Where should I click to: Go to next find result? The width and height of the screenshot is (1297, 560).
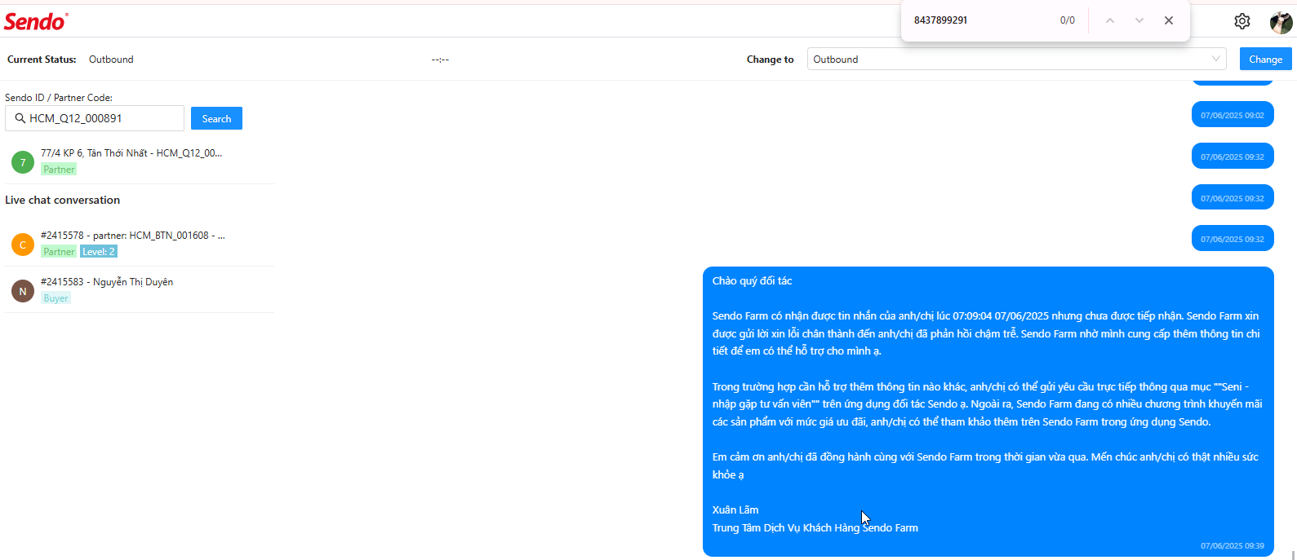pos(1139,20)
